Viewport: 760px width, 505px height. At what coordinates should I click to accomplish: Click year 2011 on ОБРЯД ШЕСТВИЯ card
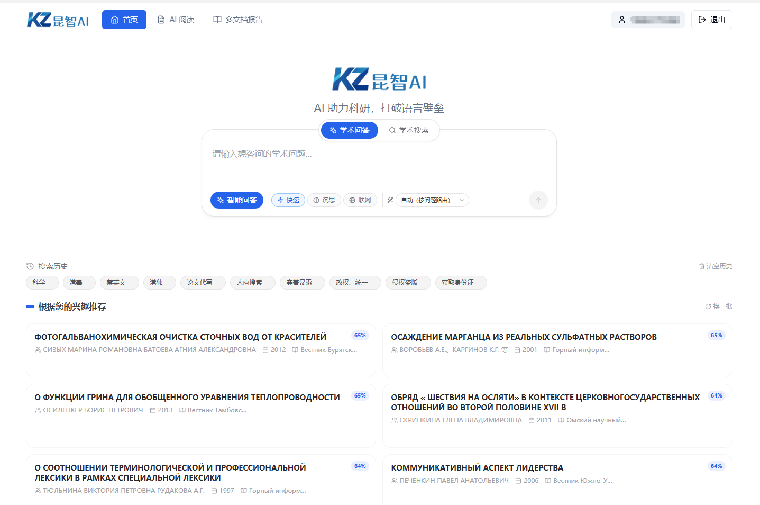(x=544, y=420)
